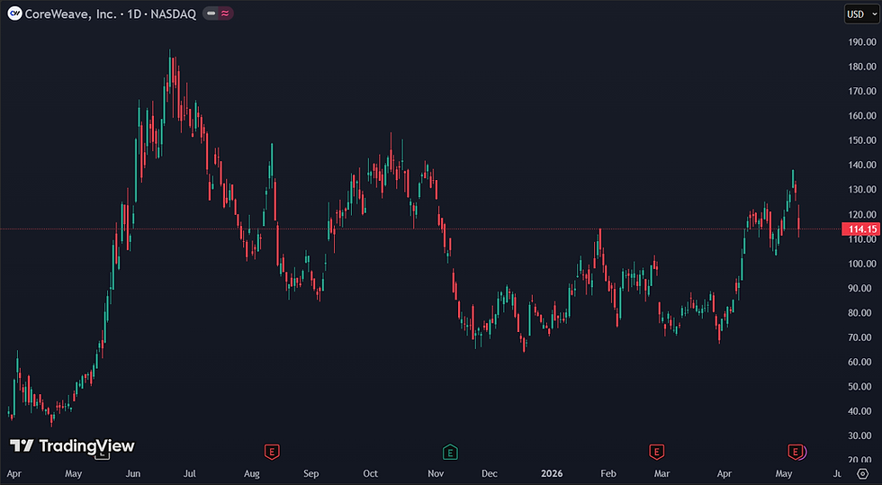The height and width of the screenshot is (485, 882).
Task: Click the 170.00 price scale label
Action: 862,91
